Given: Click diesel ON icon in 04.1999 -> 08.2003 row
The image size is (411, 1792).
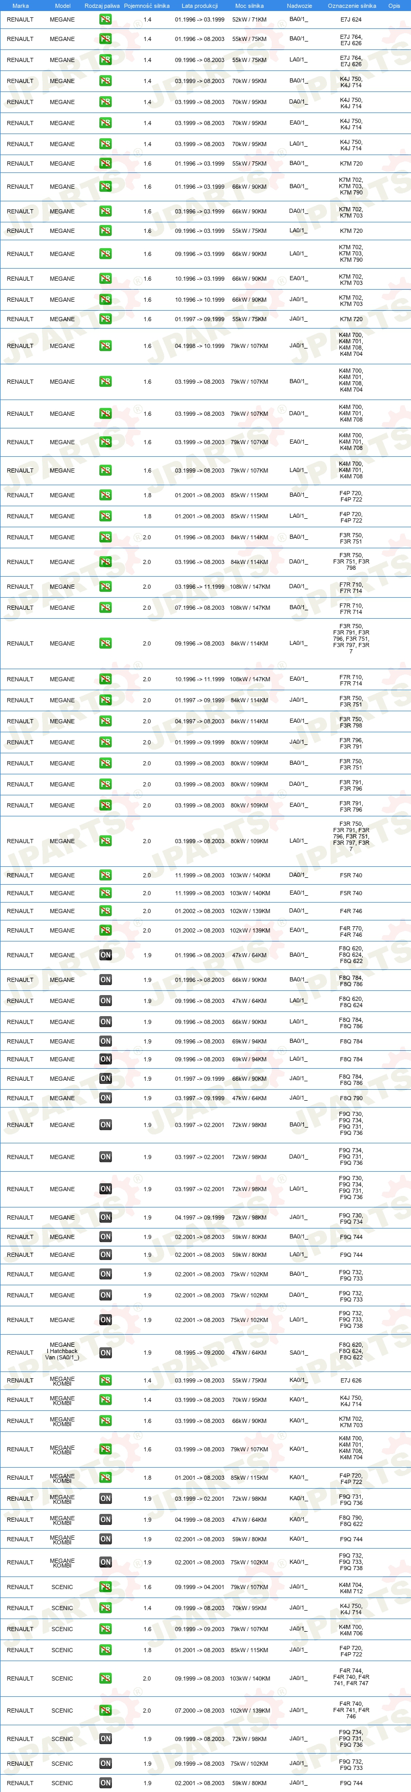Looking at the screenshot, I should [x=105, y=1520].
